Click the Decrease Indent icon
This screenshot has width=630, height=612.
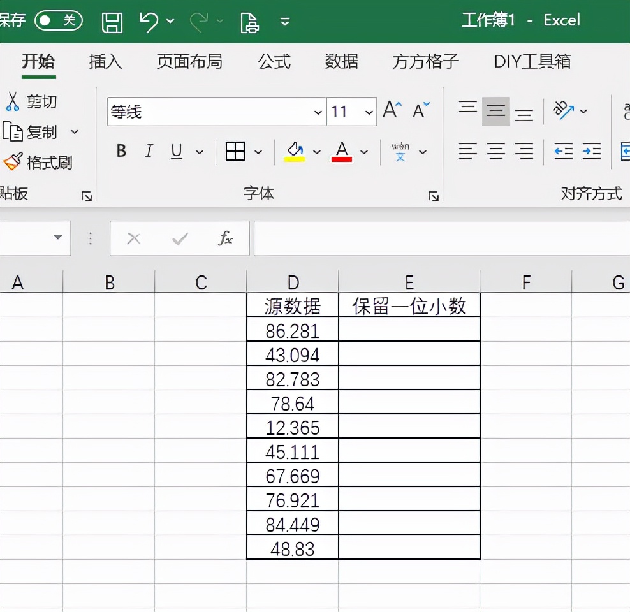click(x=562, y=152)
